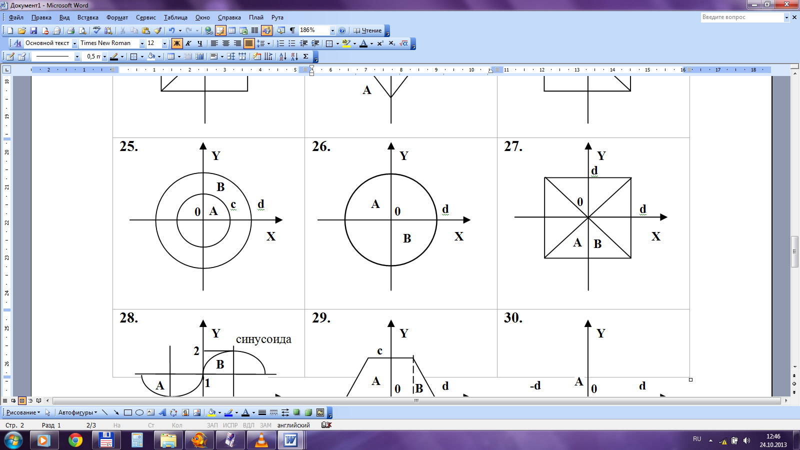Click the Save floppy disk icon
This screenshot has height=450, width=800.
33,30
